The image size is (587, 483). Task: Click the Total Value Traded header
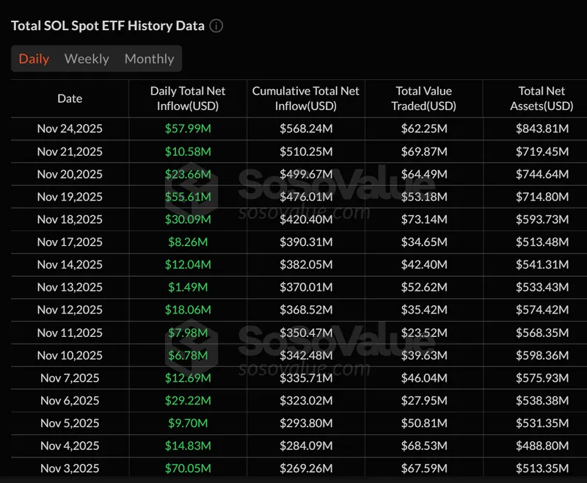tap(424, 98)
